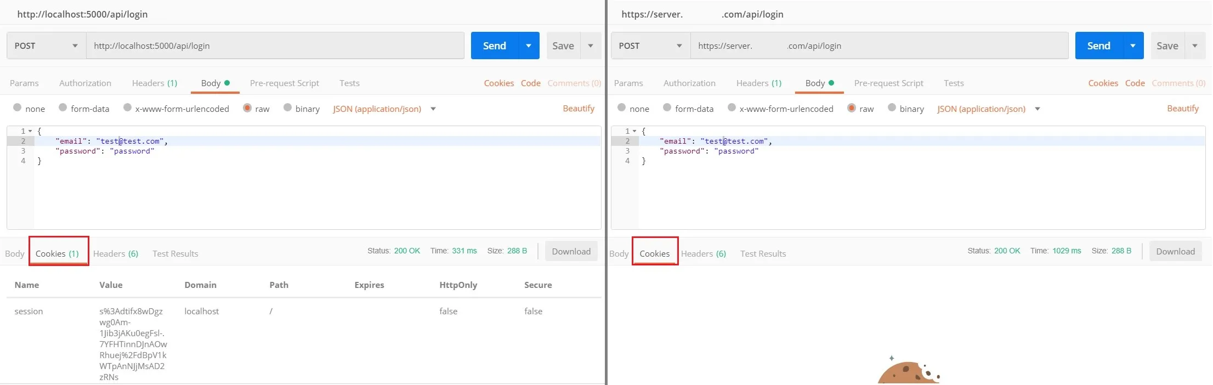Switch to the Params tab in the server window
The width and height of the screenshot is (1213, 385).
[x=628, y=83]
